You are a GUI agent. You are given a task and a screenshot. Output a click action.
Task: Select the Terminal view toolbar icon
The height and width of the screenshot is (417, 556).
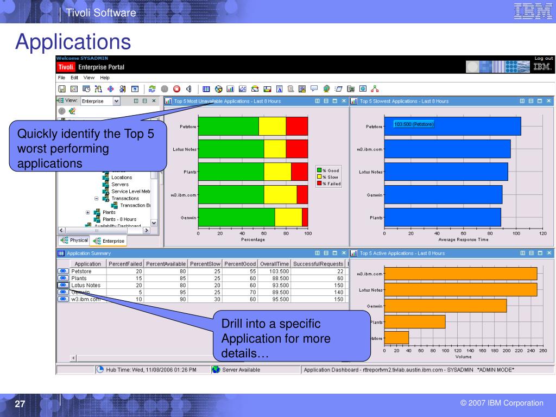click(x=351, y=89)
